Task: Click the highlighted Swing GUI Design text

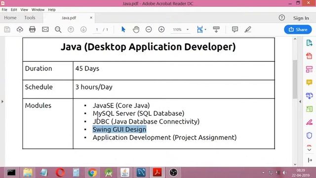Action: (119, 130)
